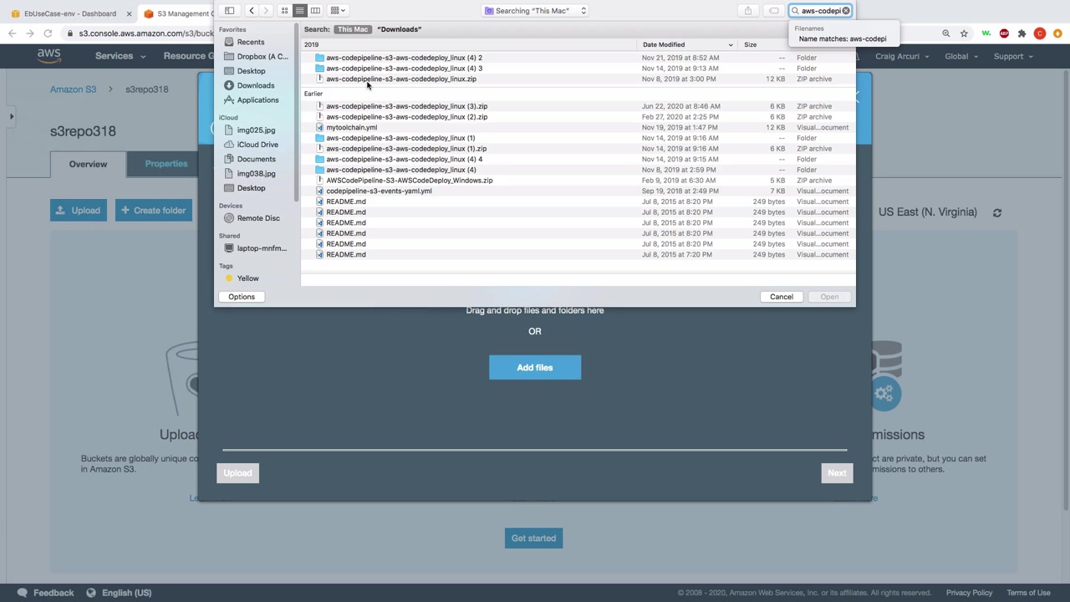Click the search field containing aws-codepi
1070x602 pixels.
pyautogui.click(x=820, y=11)
